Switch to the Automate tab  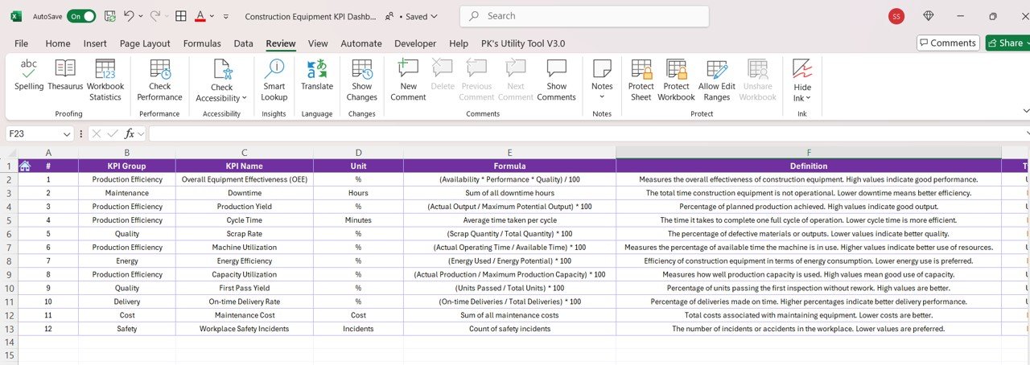pos(361,43)
